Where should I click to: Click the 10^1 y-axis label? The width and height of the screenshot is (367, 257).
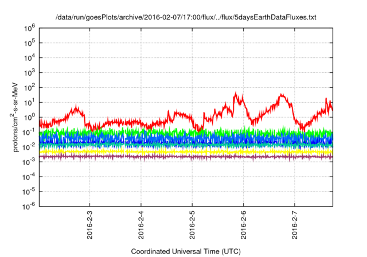click(29, 103)
